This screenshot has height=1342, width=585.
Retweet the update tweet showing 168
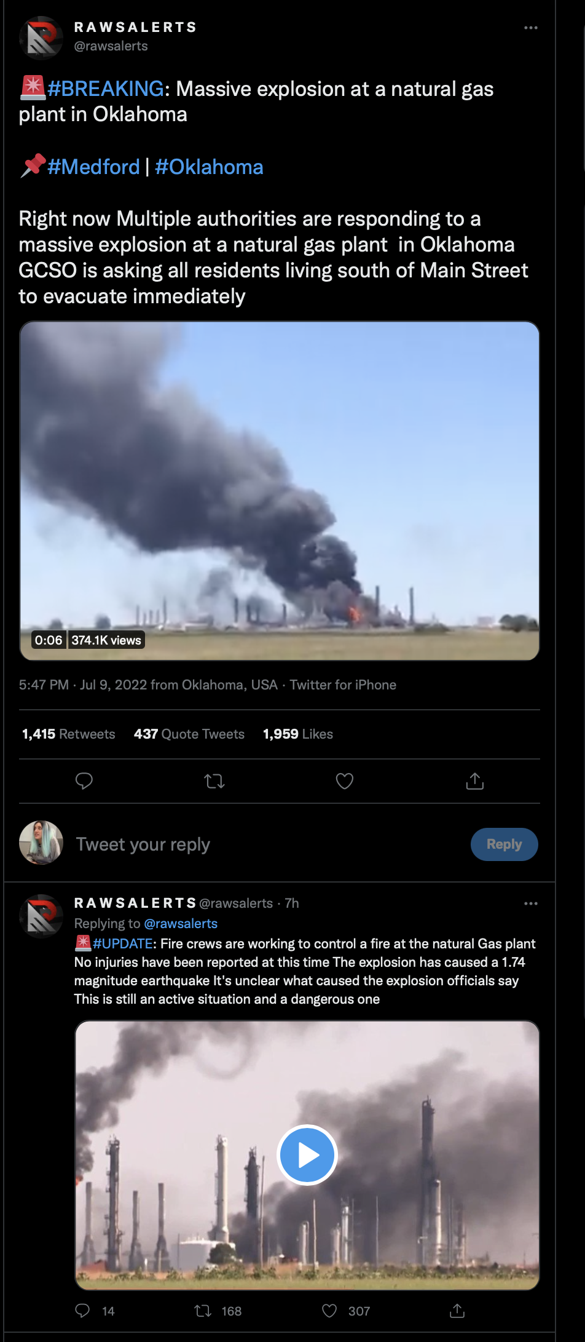coord(203,1311)
